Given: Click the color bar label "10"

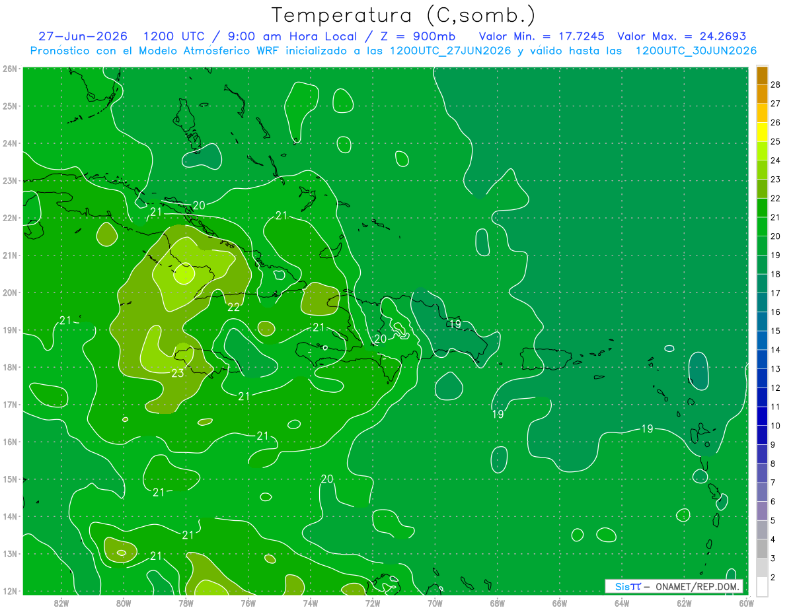Looking at the screenshot, I should tap(775, 426).
